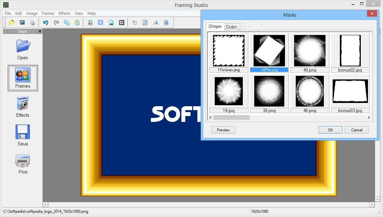Click canvas horizontal scroll left arrow

[45, 205]
